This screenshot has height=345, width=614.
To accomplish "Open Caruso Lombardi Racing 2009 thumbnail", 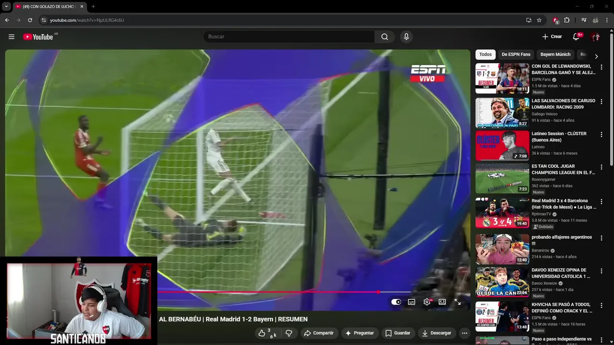I will coord(502,113).
